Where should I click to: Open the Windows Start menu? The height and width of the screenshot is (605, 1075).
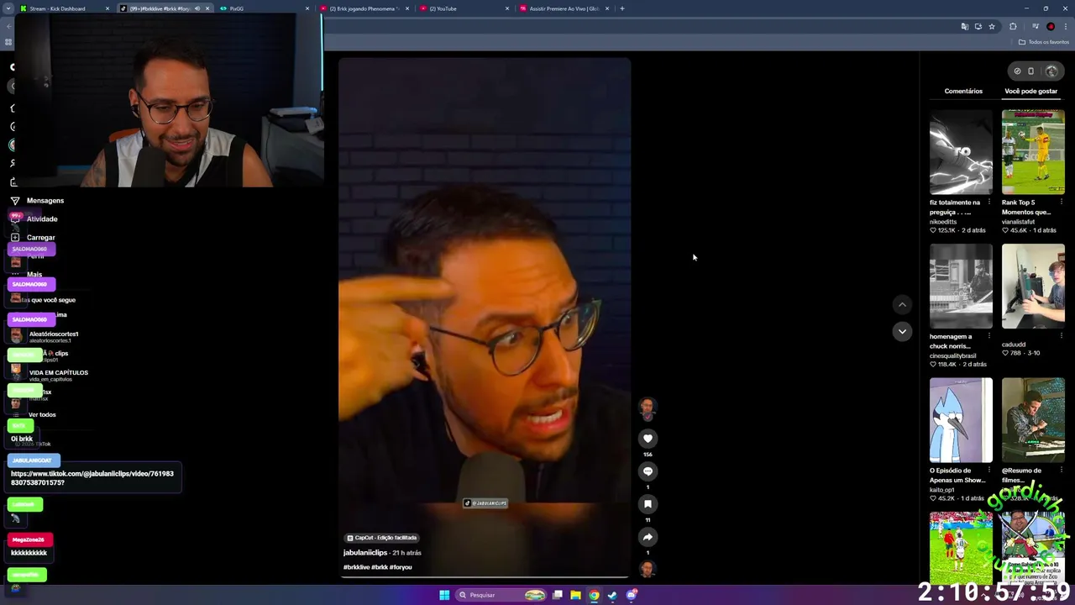(x=444, y=595)
